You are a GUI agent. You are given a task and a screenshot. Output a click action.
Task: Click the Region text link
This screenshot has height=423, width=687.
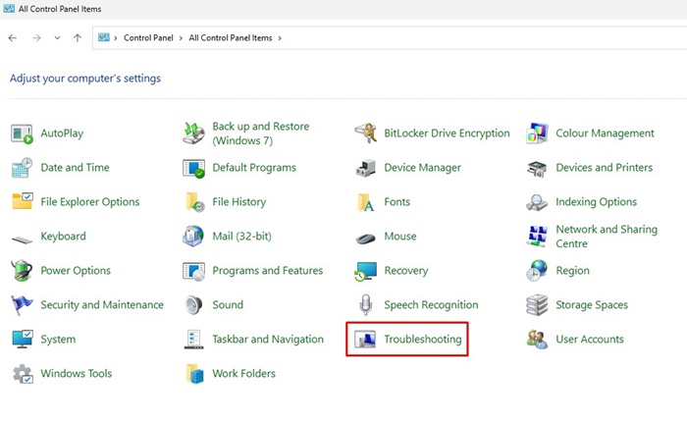(572, 271)
